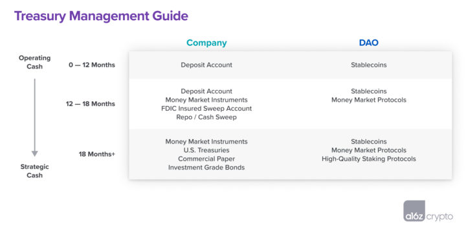Click the a16z crypto logo
This screenshot has height=233, width=466.
(x=428, y=211)
